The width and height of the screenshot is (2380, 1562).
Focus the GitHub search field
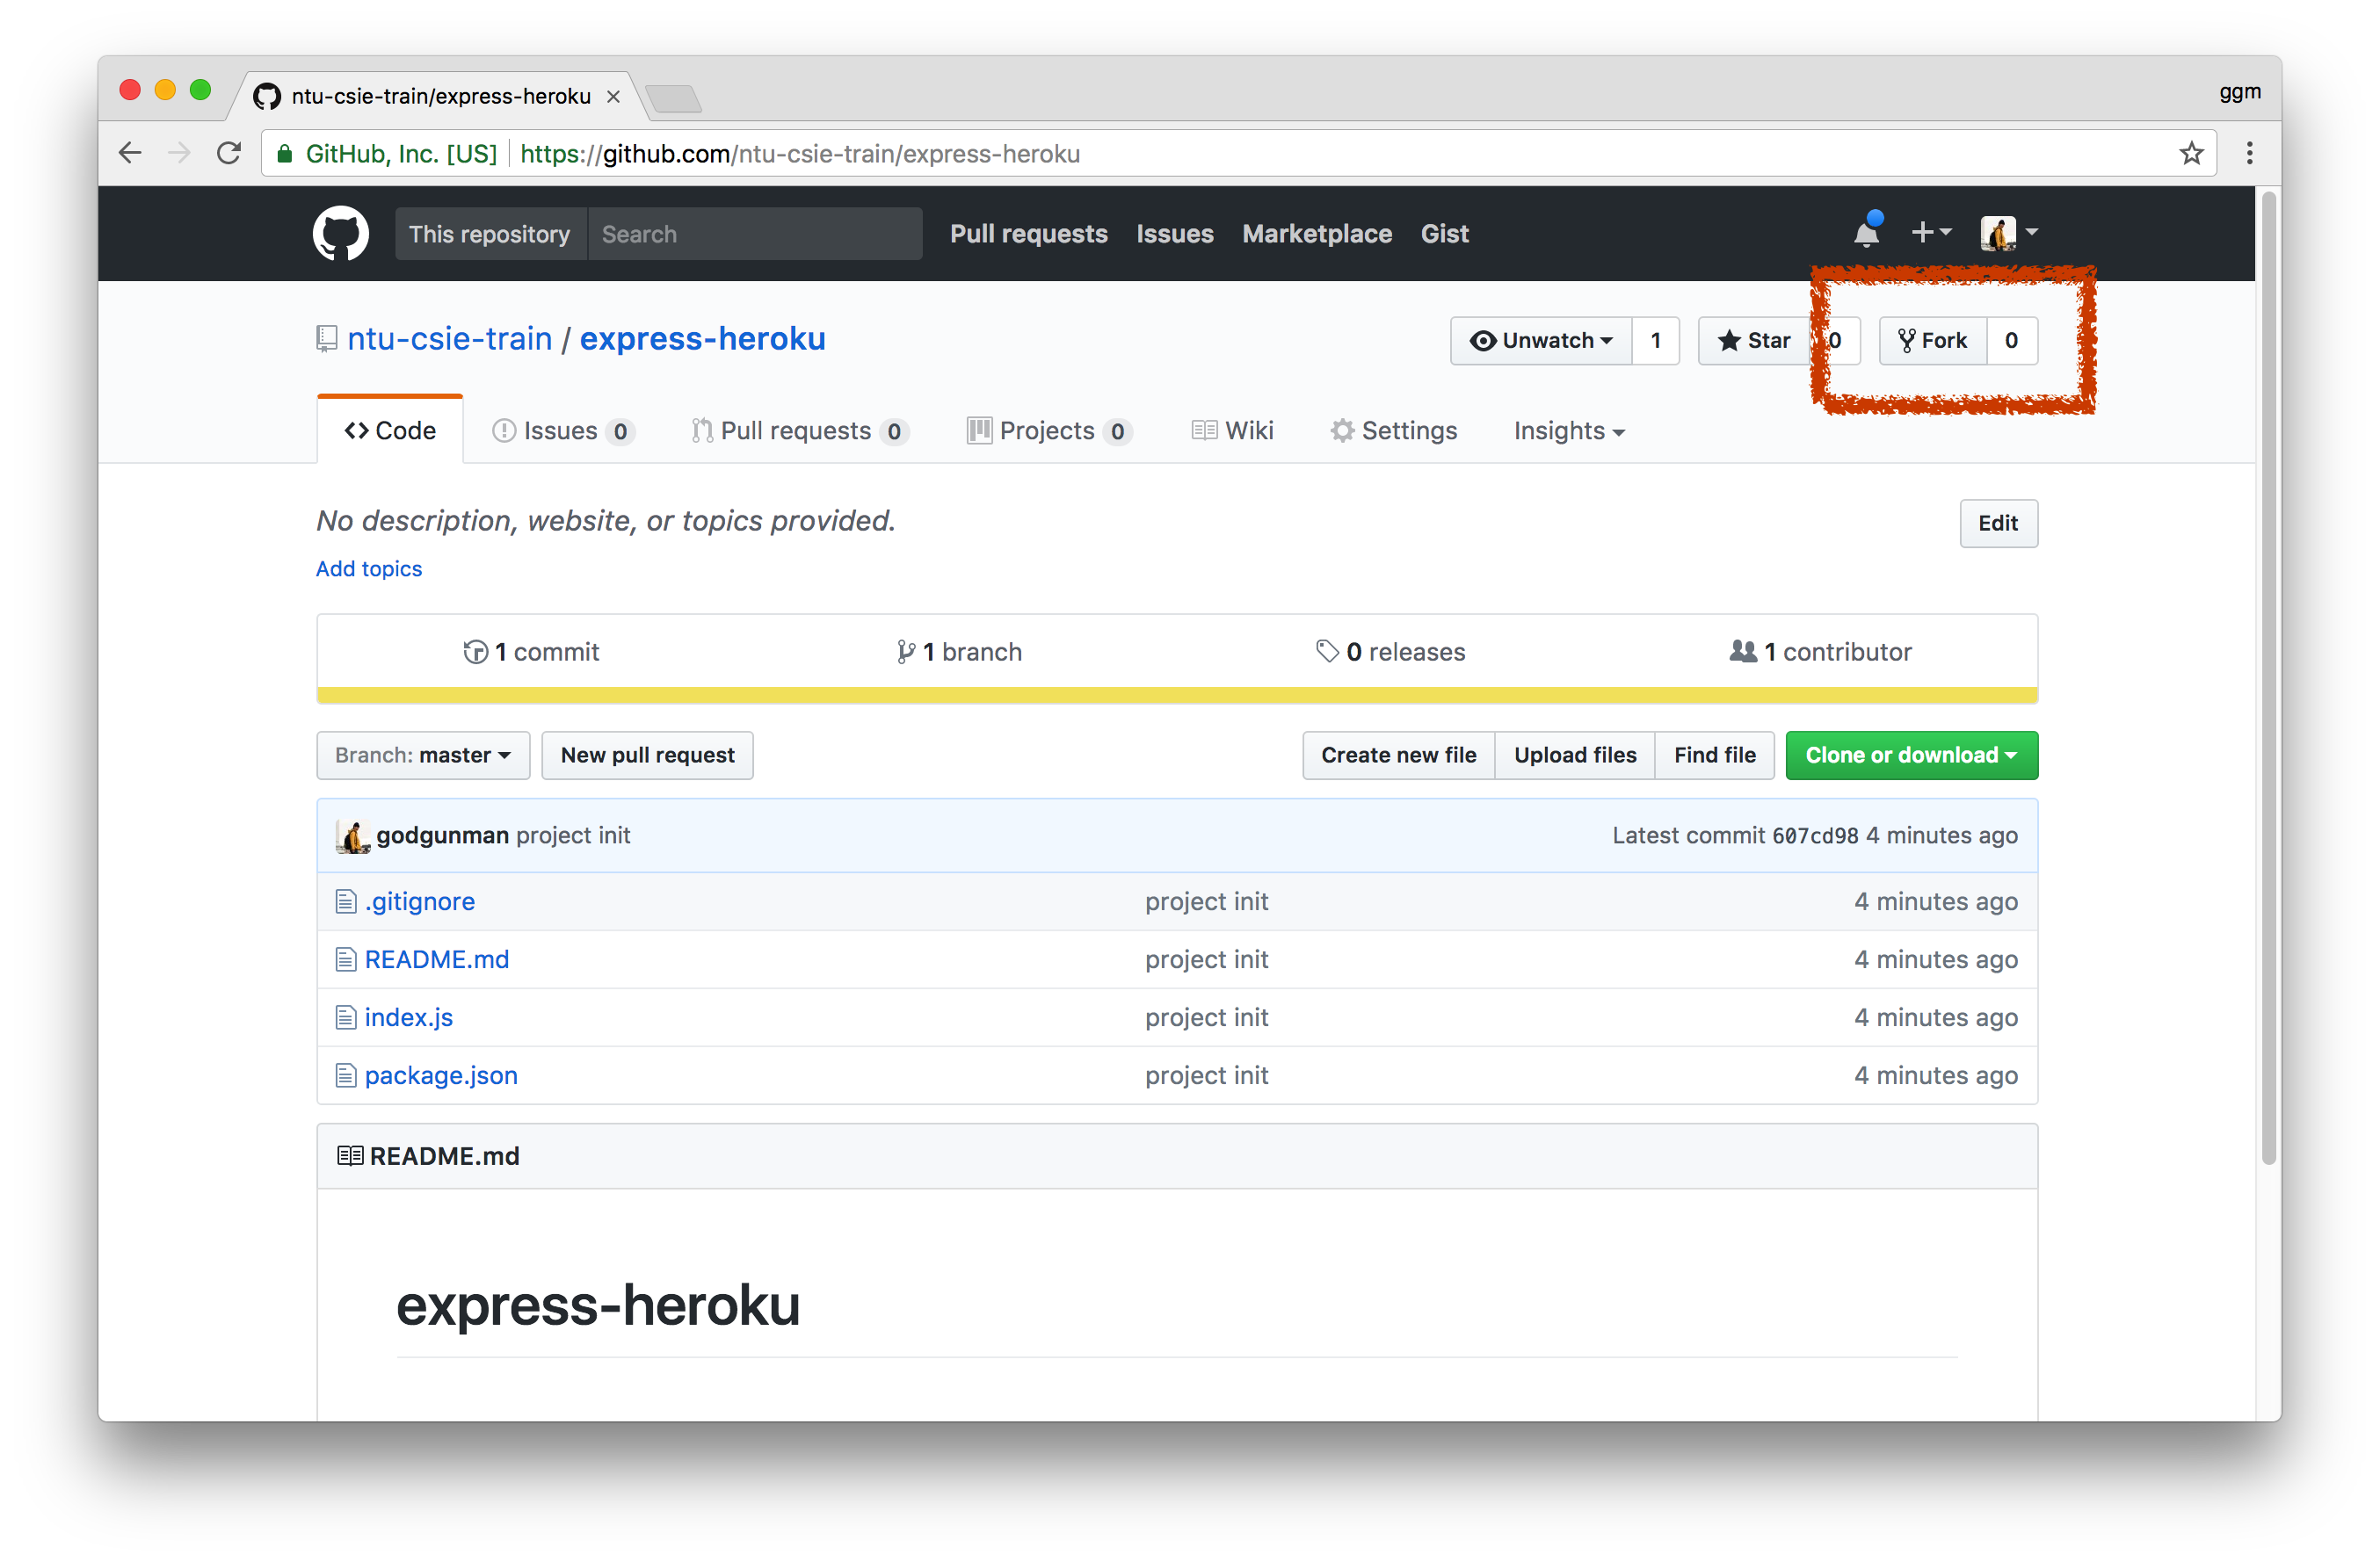755,234
